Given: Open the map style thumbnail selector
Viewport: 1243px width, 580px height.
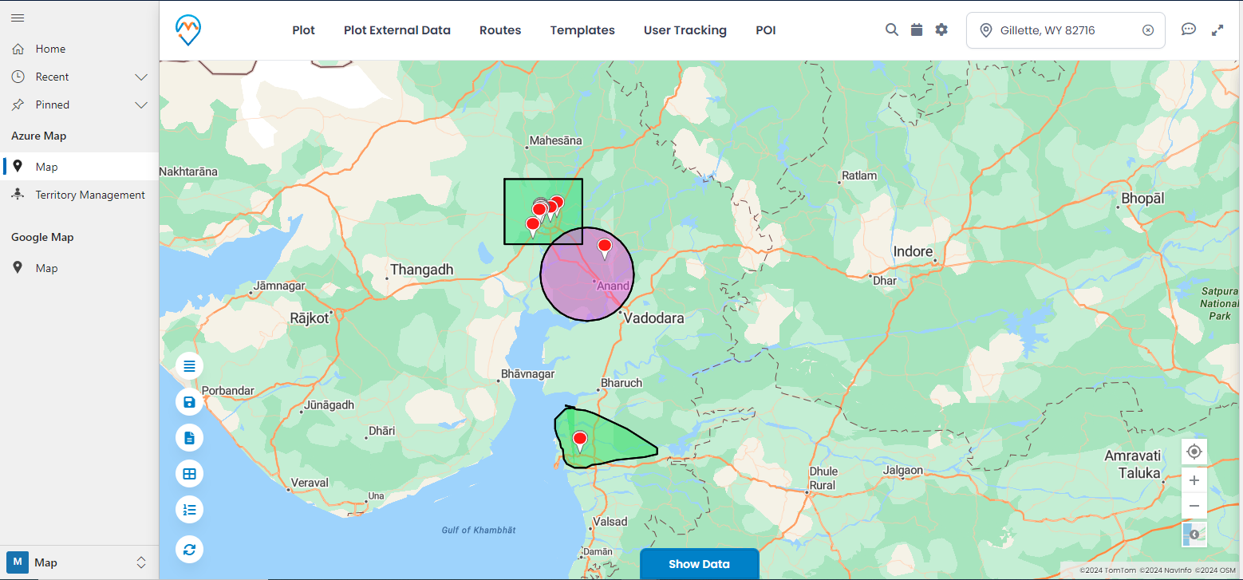Looking at the screenshot, I should 1194,535.
